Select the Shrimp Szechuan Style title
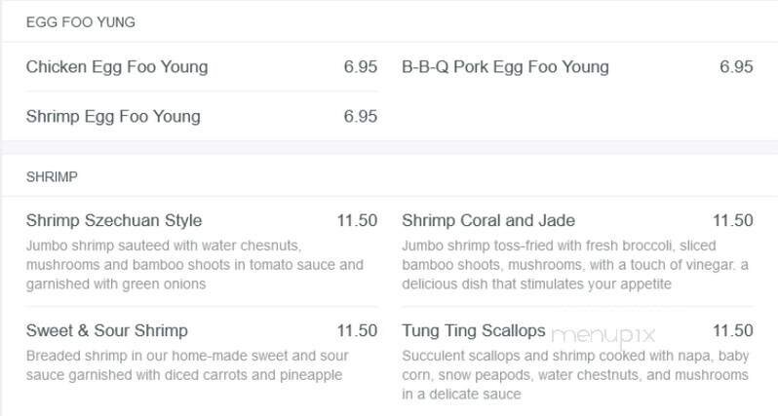 [x=114, y=220]
